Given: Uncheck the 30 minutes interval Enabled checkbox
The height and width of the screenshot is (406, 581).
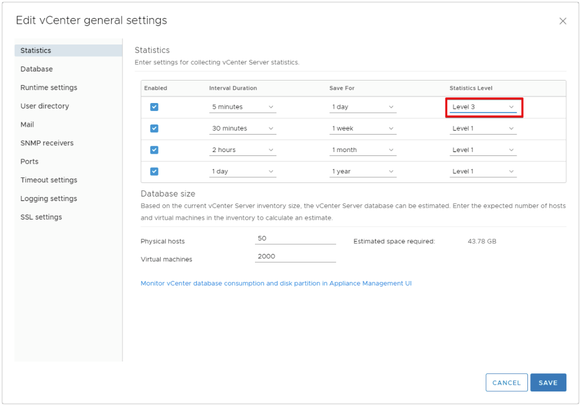Looking at the screenshot, I should pyautogui.click(x=154, y=128).
